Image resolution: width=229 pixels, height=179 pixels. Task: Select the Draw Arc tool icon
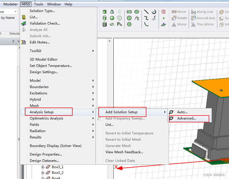146,24
